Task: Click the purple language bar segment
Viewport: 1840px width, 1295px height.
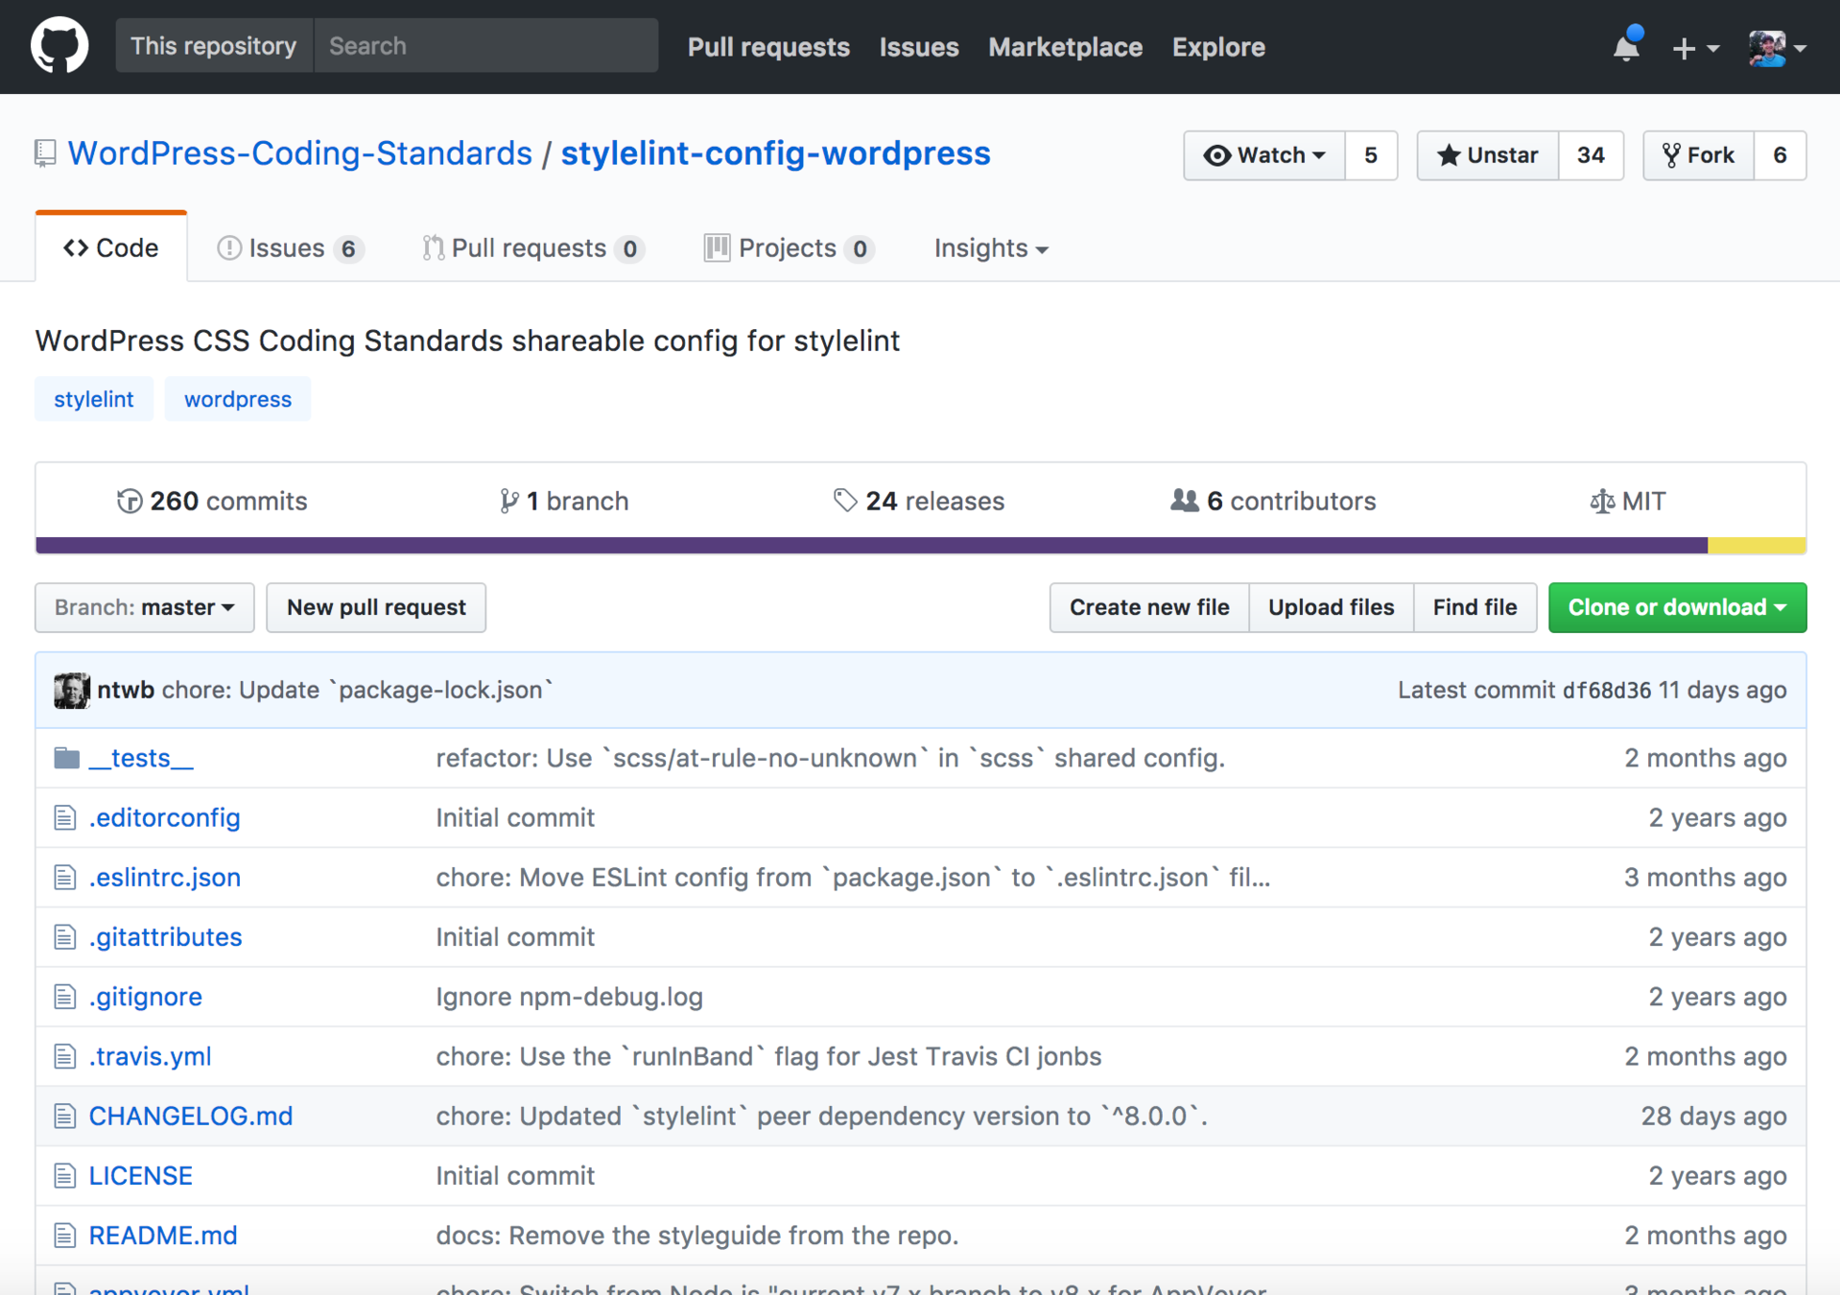Action: pyautogui.click(x=871, y=545)
